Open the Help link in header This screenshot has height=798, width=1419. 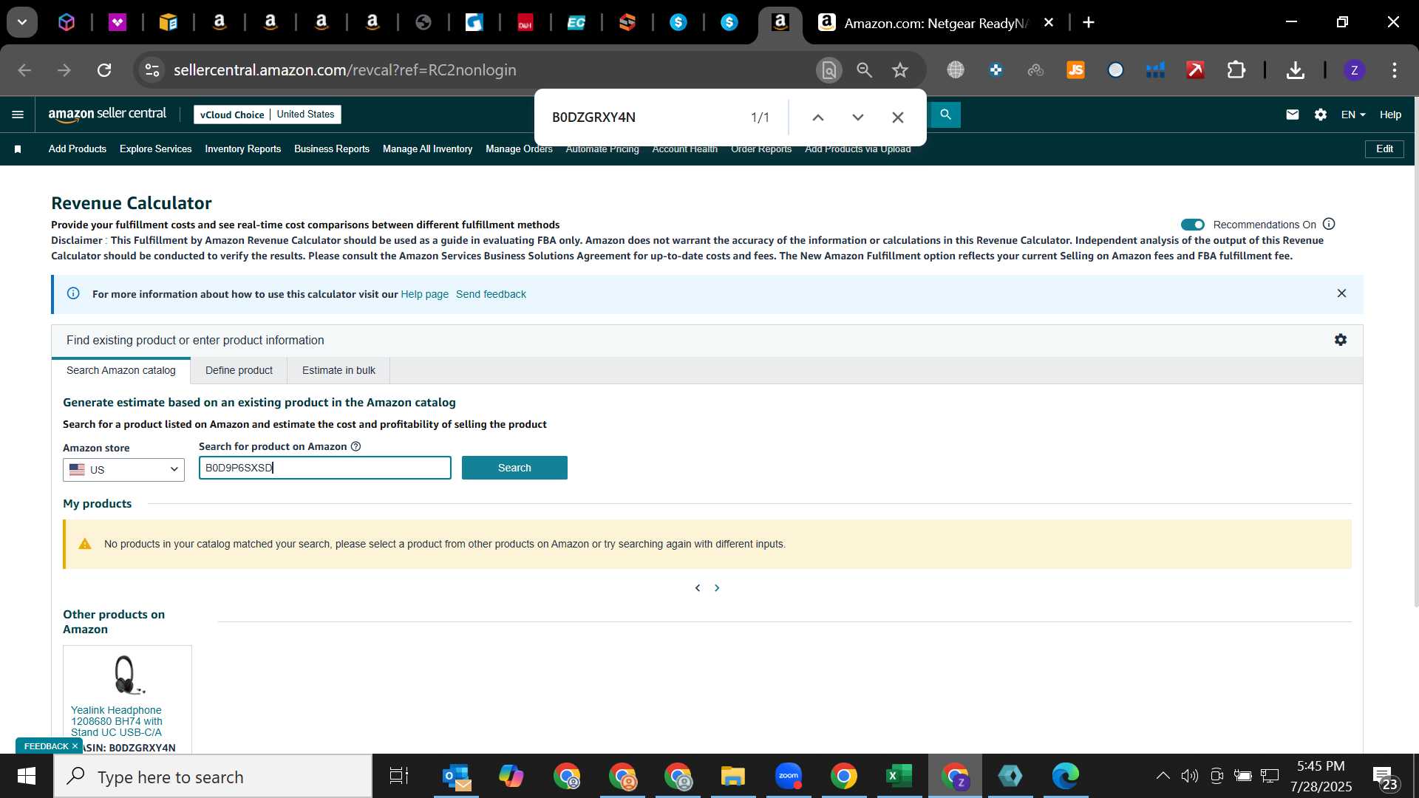coord(1390,115)
